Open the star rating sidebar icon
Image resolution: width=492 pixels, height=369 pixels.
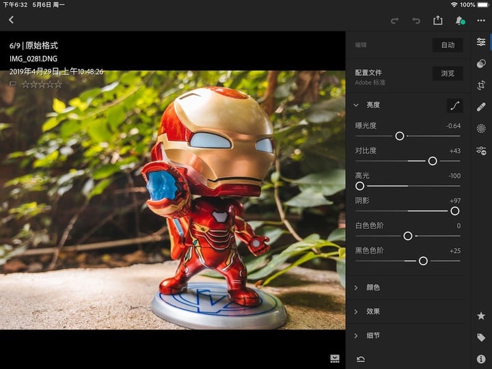[x=481, y=316]
